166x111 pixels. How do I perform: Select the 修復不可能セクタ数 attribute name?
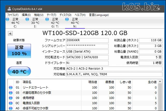36,108
